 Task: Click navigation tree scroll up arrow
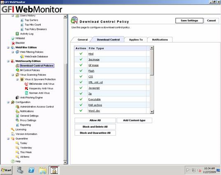[65, 16]
